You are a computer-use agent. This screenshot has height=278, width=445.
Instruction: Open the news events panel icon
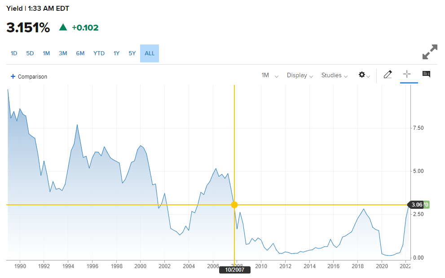click(426, 74)
